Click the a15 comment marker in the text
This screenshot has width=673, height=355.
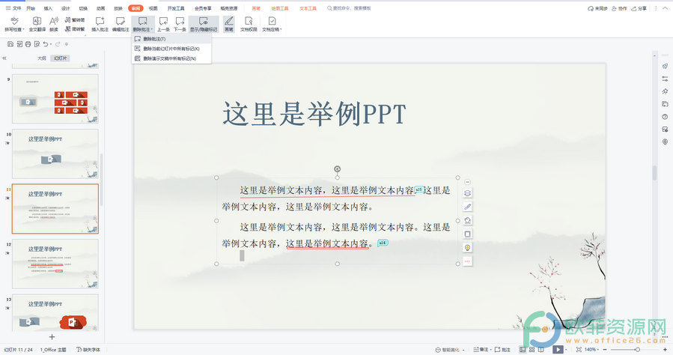coord(419,189)
